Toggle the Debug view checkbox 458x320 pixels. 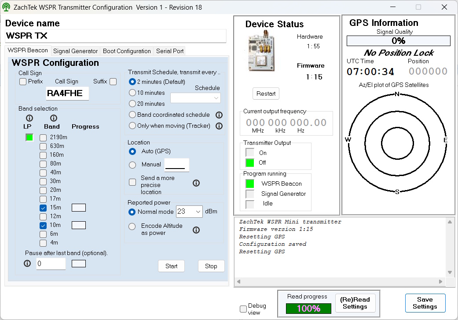(x=243, y=309)
